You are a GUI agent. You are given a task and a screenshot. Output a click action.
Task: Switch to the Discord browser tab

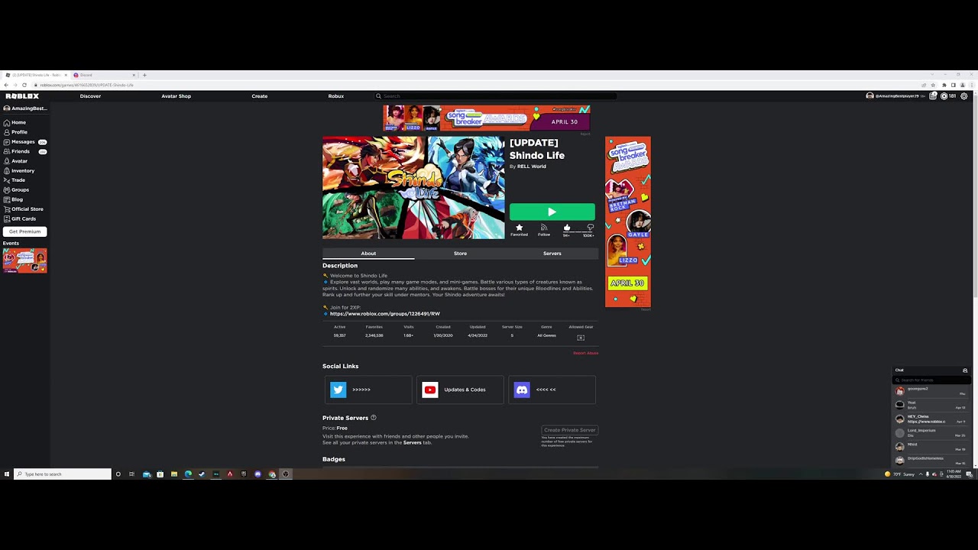103,75
